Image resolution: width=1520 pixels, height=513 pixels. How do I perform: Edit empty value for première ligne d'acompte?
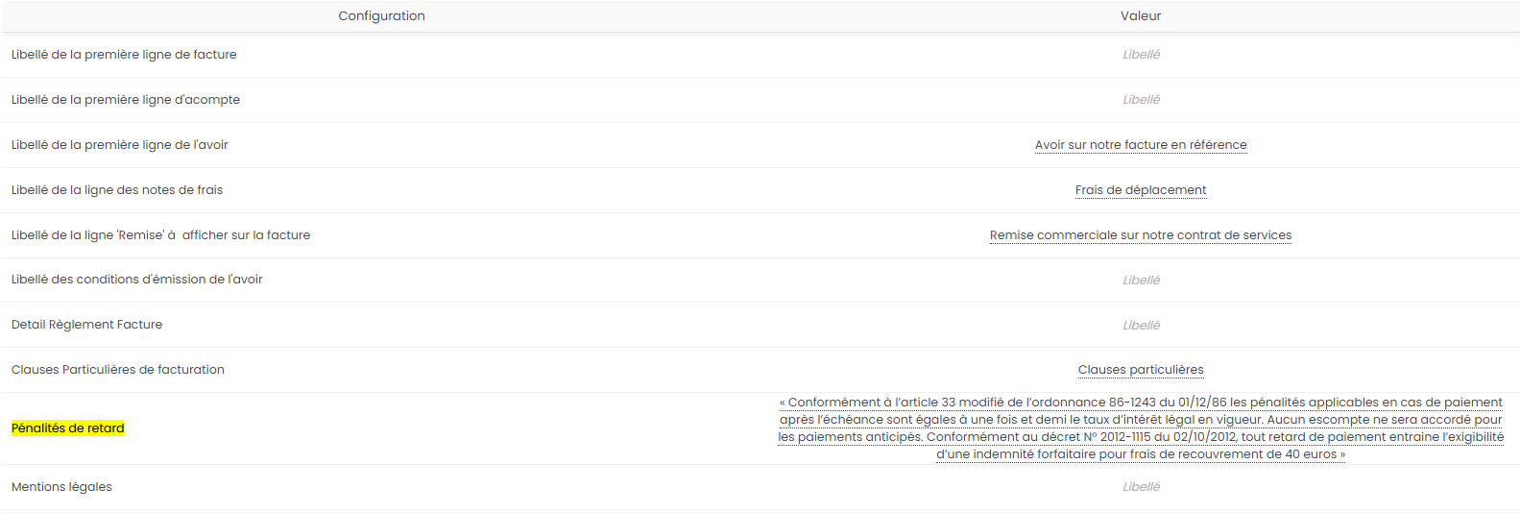click(1141, 100)
